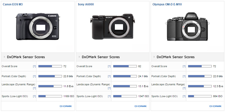Select the Olympus '22.8 bits' value

218,76
